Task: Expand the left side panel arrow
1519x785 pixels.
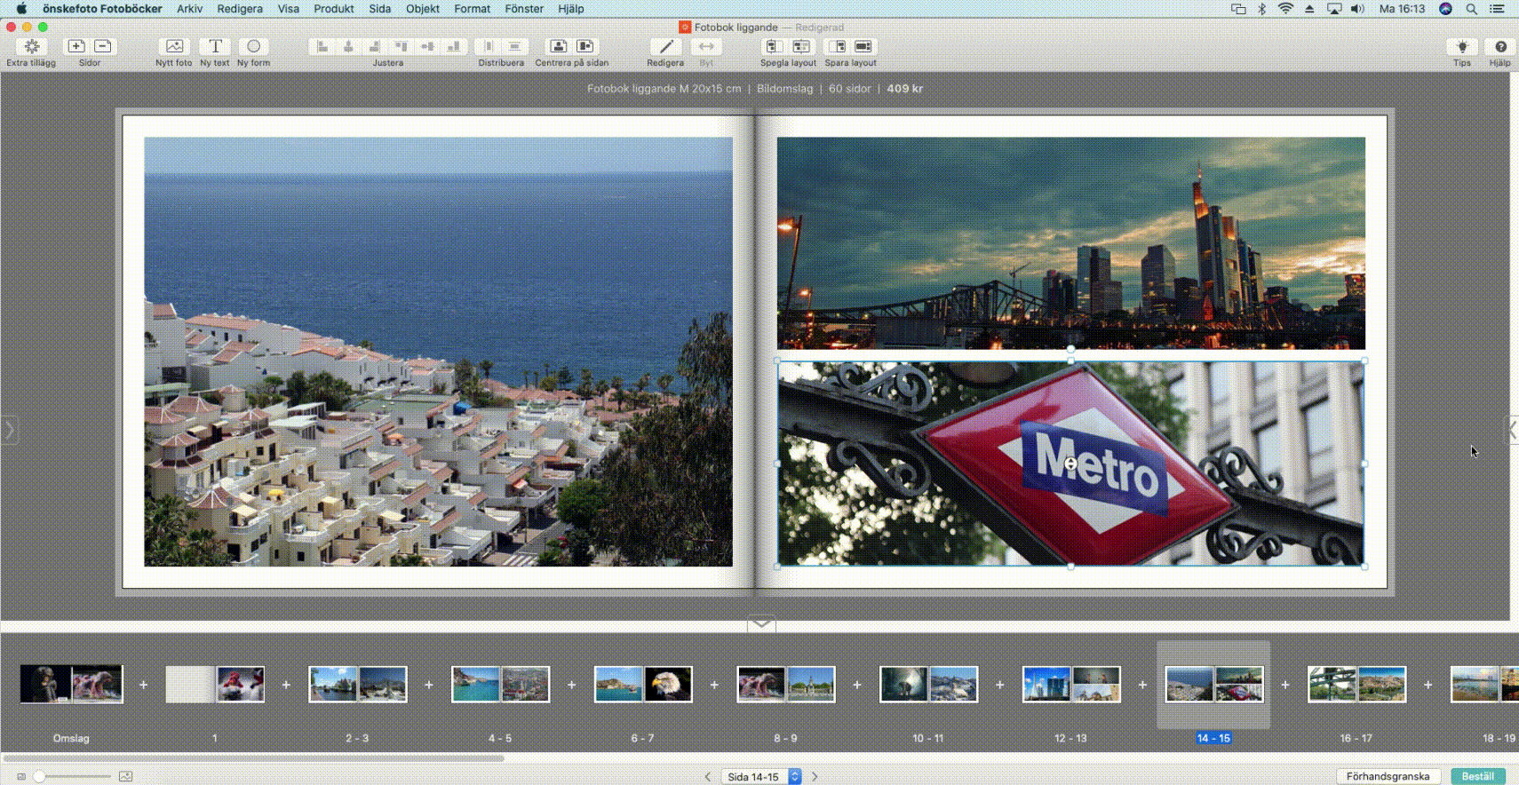Action: pyautogui.click(x=9, y=431)
